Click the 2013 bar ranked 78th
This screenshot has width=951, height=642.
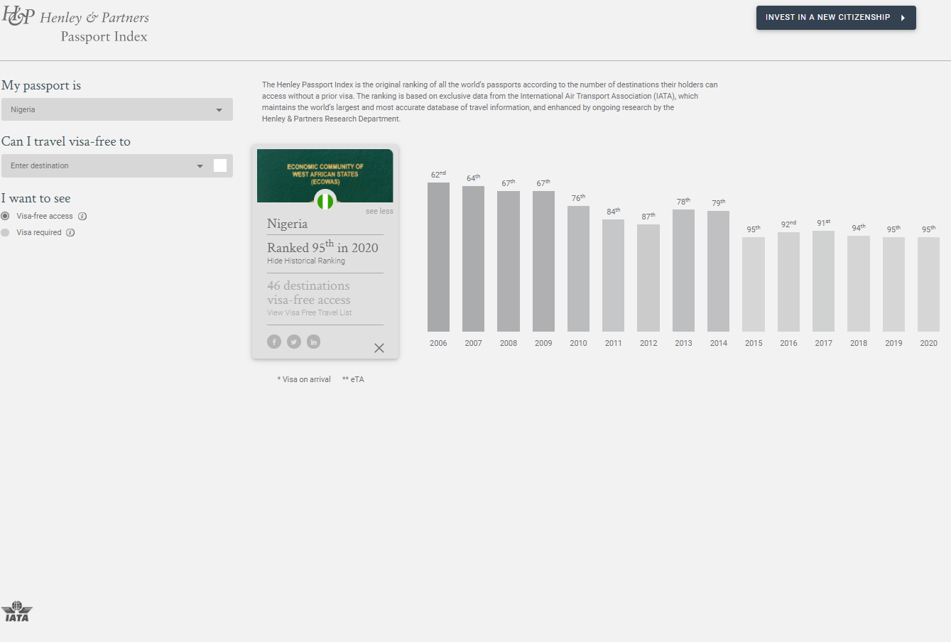coord(683,271)
